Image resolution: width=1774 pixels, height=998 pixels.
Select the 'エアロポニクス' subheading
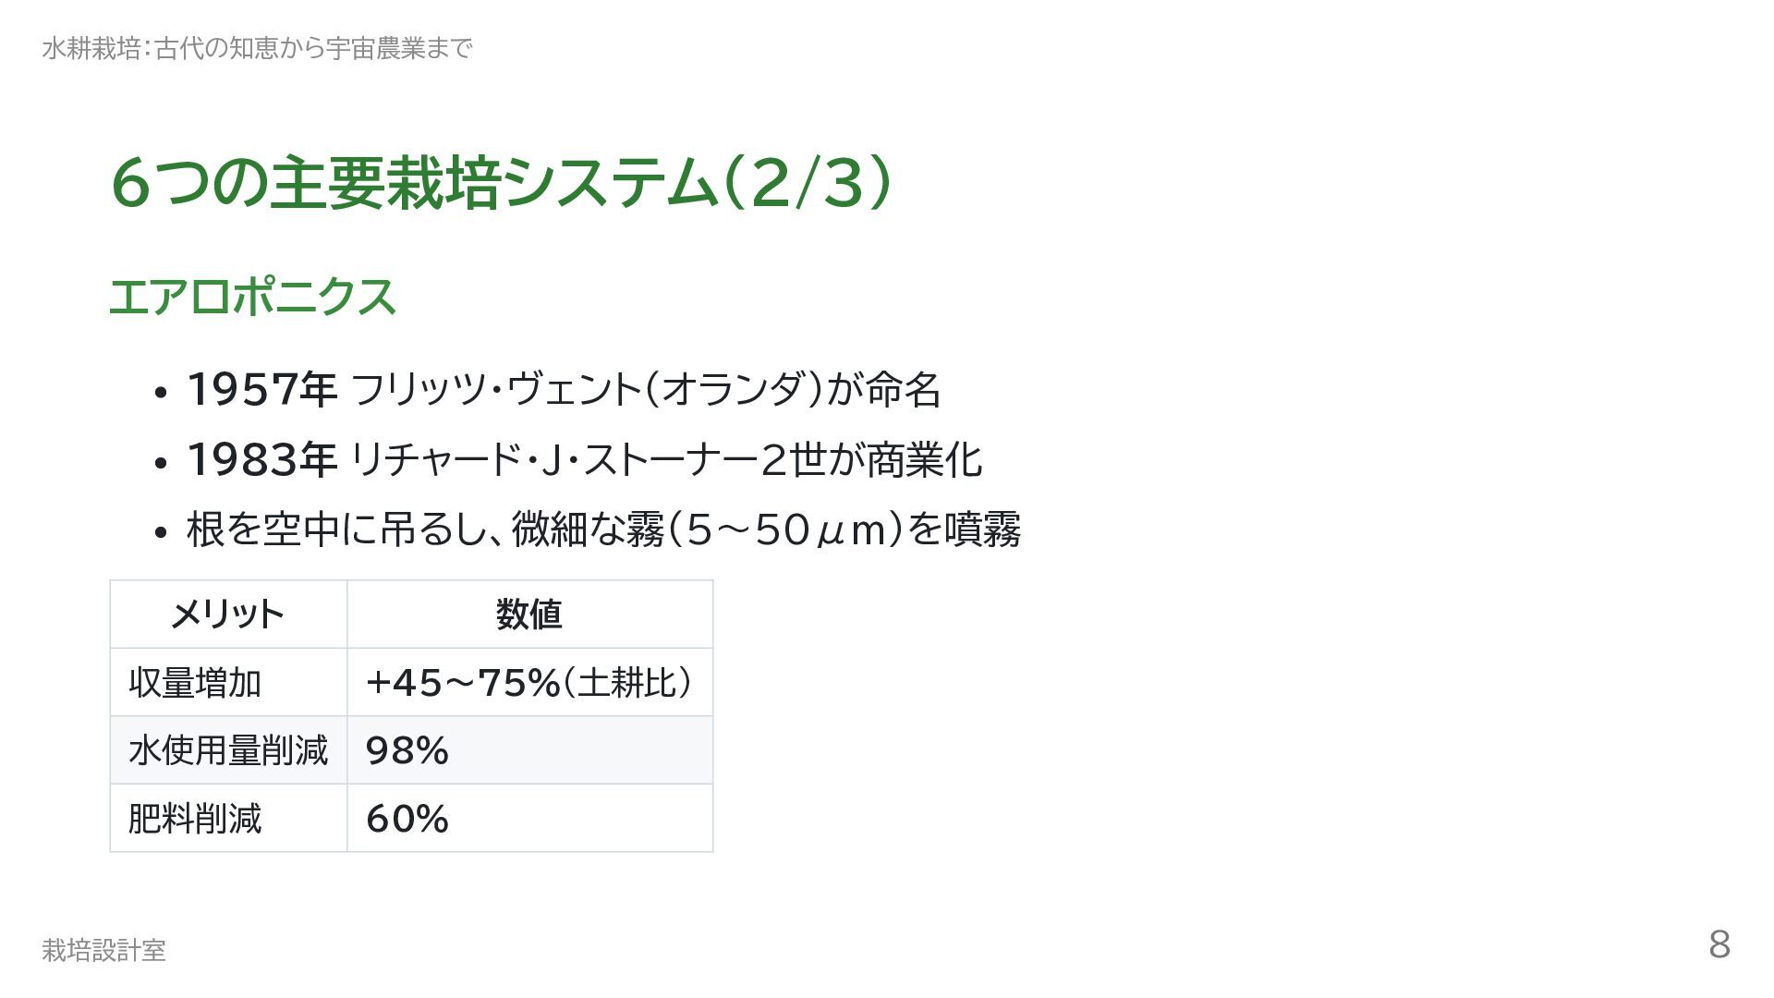point(252,298)
